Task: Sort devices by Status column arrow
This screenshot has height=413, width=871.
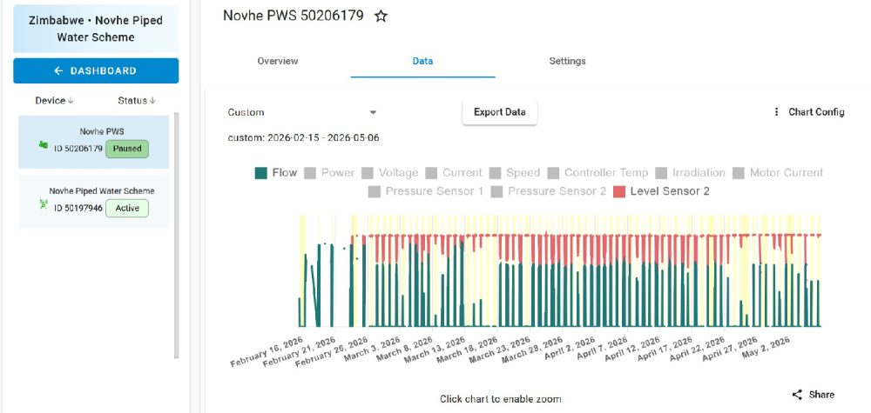Action: tap(152, 101)
